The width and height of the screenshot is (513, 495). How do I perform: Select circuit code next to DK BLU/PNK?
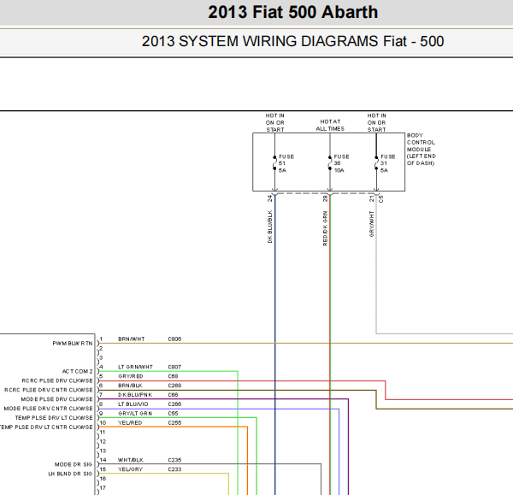click(x=173, y=395)
